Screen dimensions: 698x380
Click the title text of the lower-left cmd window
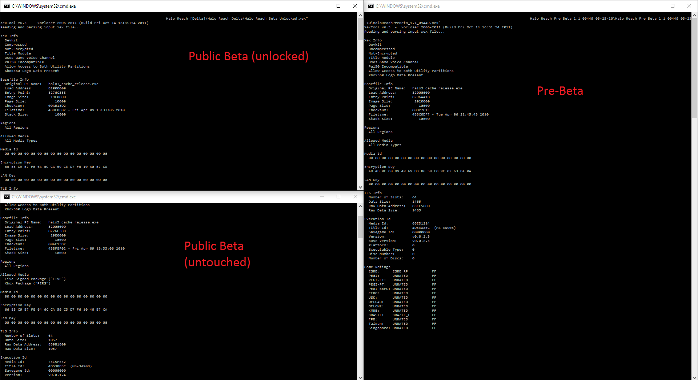(44, 197)
